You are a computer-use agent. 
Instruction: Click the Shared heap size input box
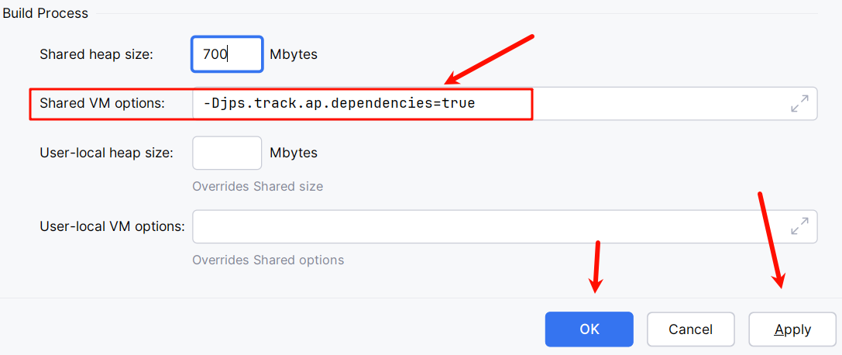[x=227, y=54]
